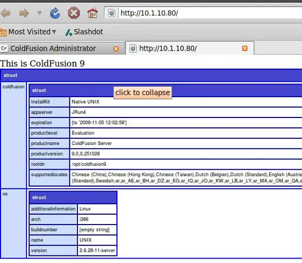Viewport: 302px width, 263px height.
Task: Click the supported locales list text
Action: tap(187, 178)
